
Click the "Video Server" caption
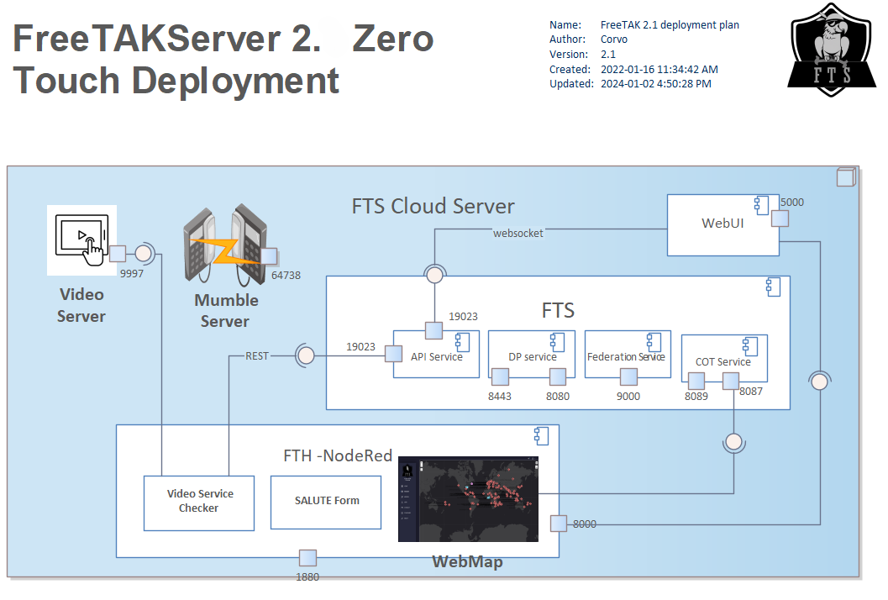coord(81,305)
